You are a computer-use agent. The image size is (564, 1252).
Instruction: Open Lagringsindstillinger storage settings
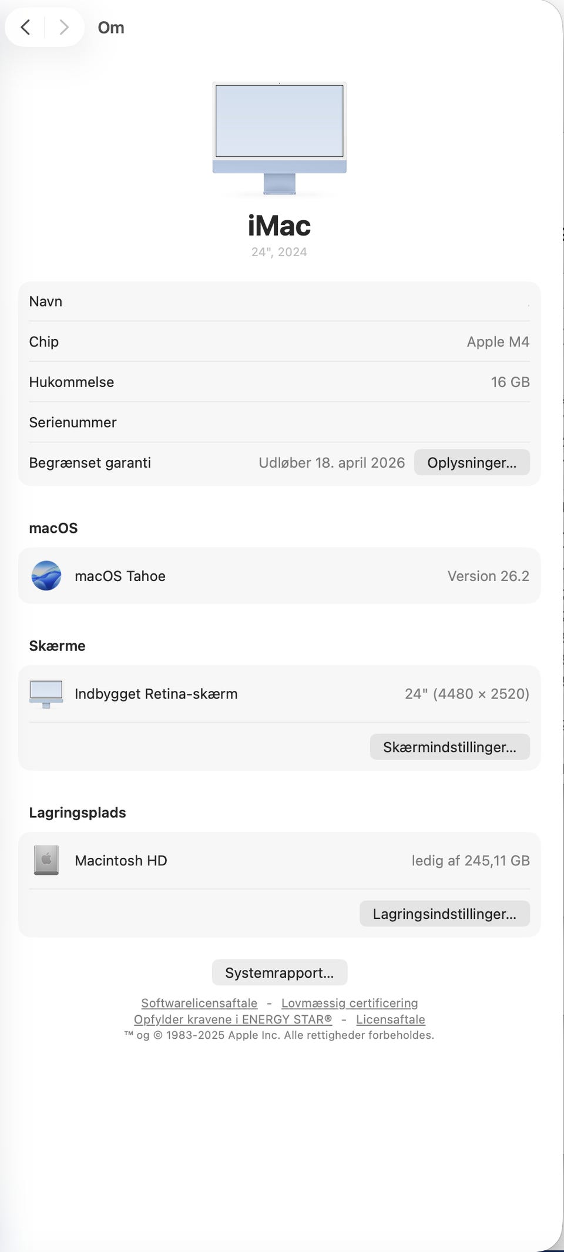tap(444, 914)
